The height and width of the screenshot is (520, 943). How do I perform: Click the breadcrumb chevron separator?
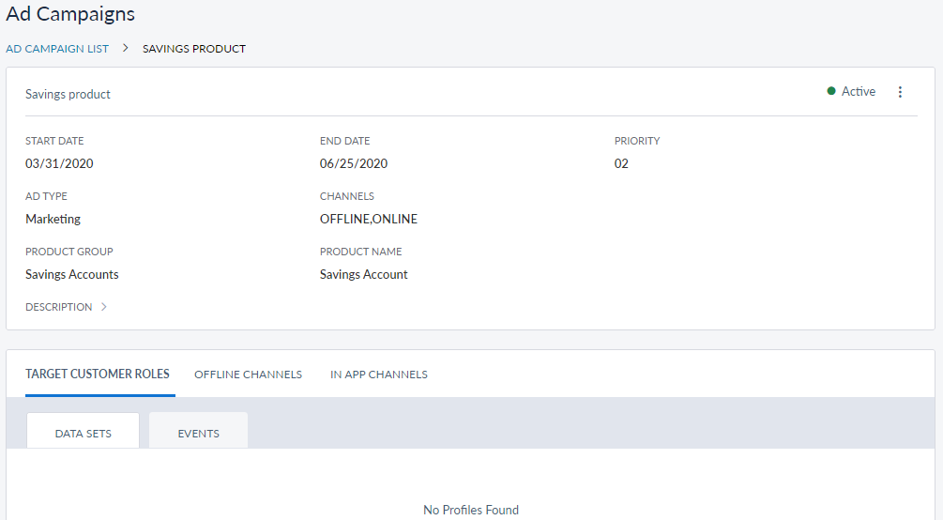(126, 48)
